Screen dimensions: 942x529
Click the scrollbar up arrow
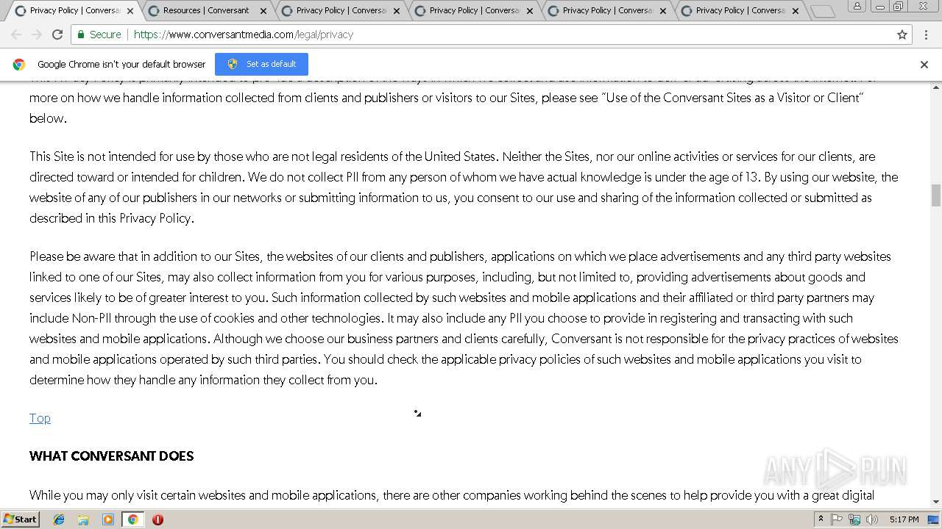(935, 86)
